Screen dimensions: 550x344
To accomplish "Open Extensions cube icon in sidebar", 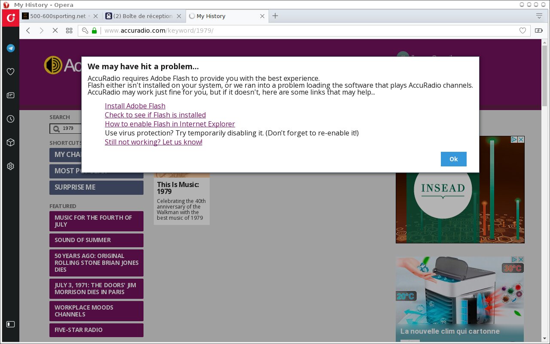I will point(11,142).
